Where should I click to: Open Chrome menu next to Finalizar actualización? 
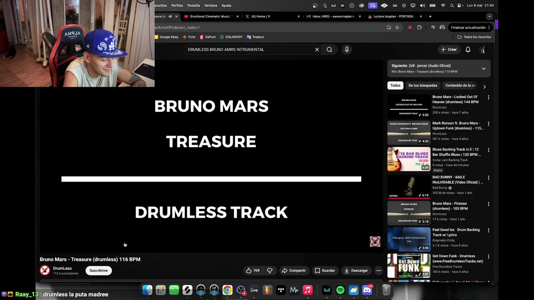point(489,27)
